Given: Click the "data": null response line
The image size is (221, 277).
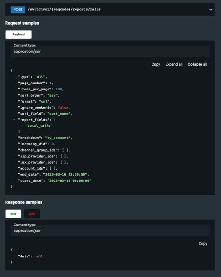Looking at the screenshot, I should coord(30,256).
